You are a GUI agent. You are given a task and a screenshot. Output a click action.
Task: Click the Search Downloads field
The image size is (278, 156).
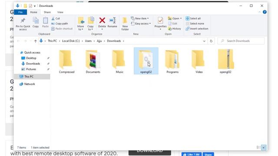(241, 41)
